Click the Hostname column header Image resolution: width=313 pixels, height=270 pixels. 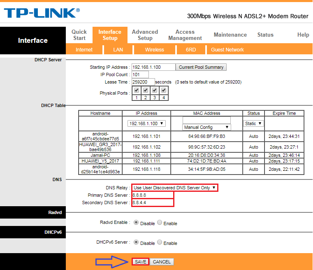(x=100, y=113)
